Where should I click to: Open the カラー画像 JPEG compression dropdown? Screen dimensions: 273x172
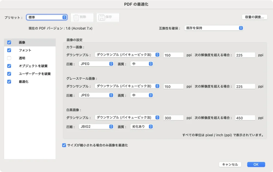[96, 64]
